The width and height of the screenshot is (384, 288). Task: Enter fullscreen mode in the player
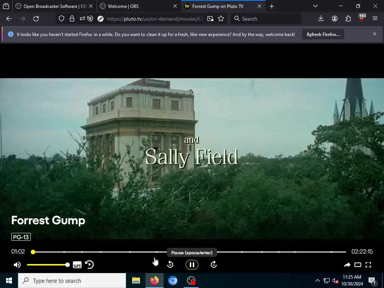point(368,265)
